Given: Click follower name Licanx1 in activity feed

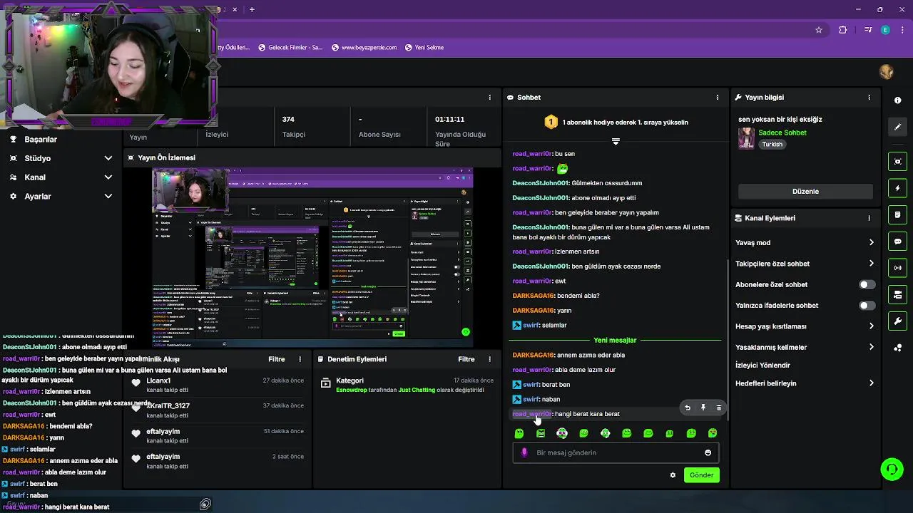Looking at the screenshot, I should (159, 381).
